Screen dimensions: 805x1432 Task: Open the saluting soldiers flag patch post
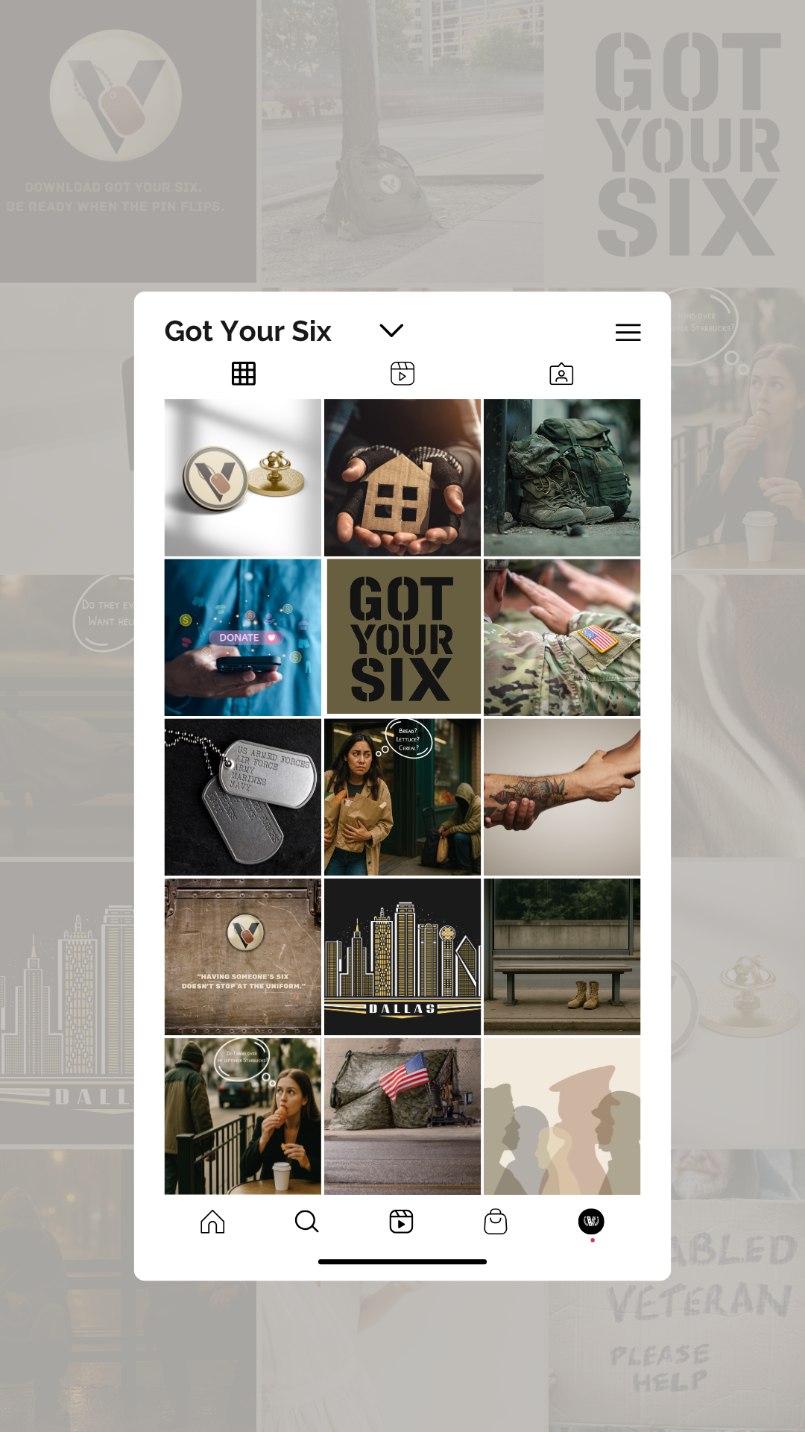pyautogui.click(x=562, y=638)
